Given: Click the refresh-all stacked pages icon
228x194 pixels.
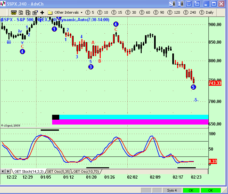Looking at the screenshot, I should click(x=28, y=12).
